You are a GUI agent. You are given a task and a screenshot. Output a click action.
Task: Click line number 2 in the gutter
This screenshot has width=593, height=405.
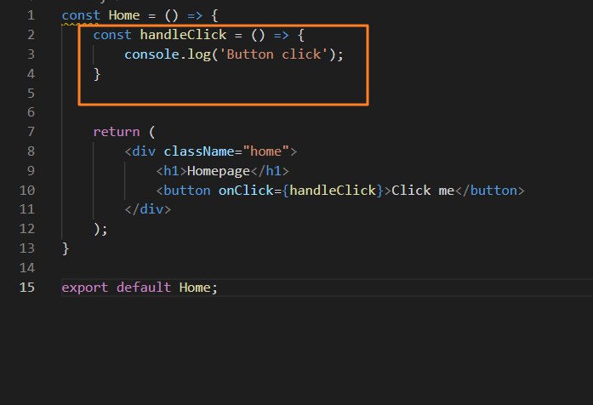pos(31,35)
